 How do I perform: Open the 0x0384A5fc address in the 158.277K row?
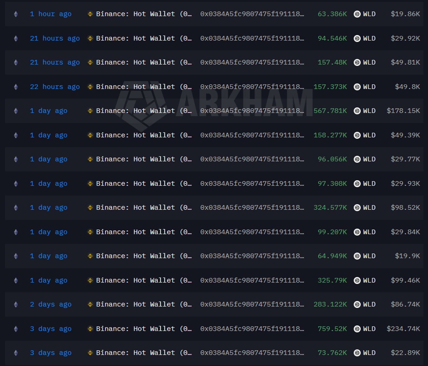point(252,135)
